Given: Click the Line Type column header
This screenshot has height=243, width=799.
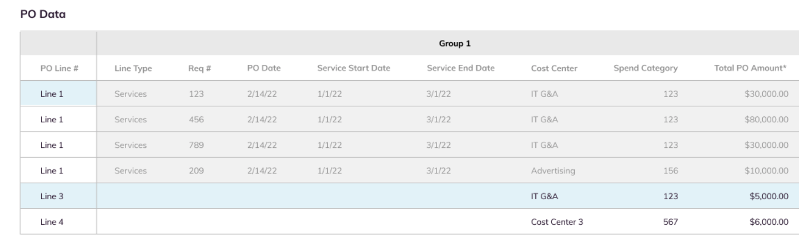Looking at the screenshot, I should tap(133, 69).
